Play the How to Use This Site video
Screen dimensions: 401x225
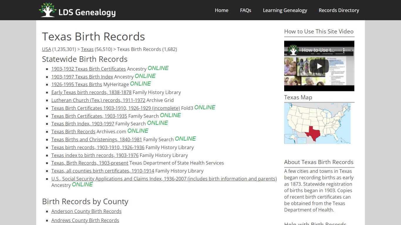[x=319, y=66]
